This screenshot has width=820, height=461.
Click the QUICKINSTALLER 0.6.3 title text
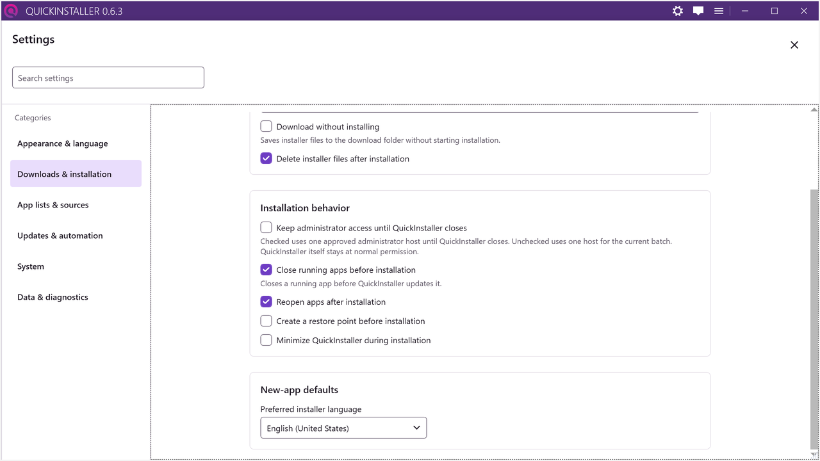click(x=74, y=11)
